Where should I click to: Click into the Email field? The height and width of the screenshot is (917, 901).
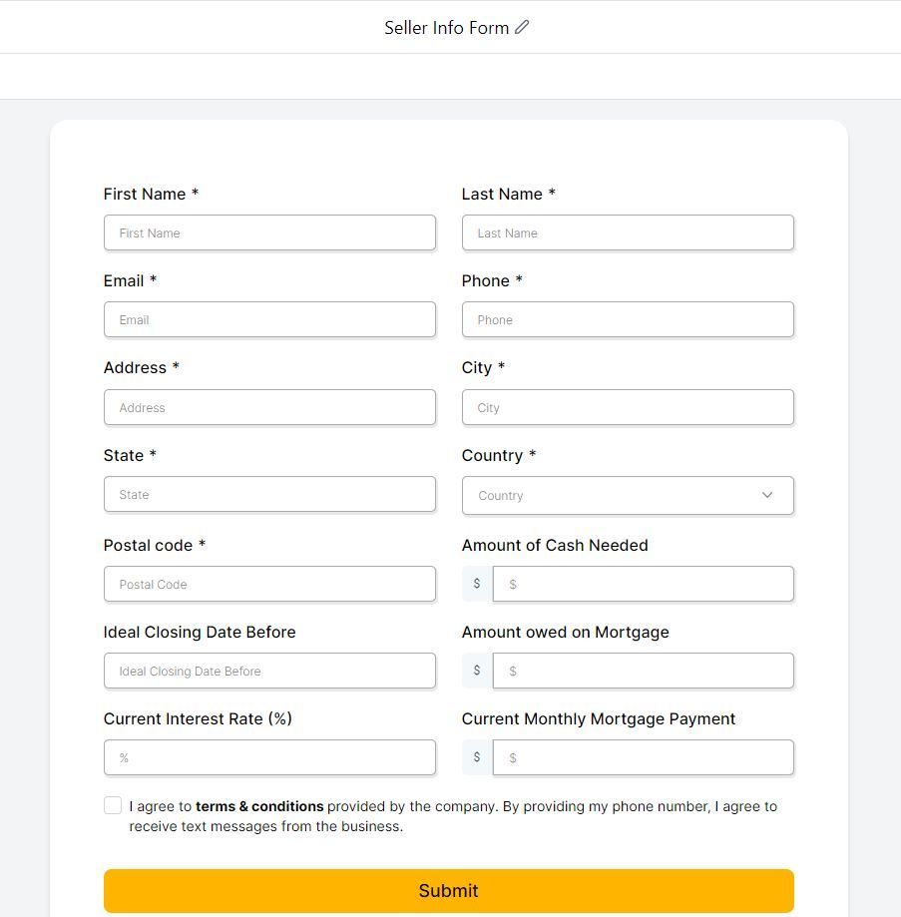point(269,319)
